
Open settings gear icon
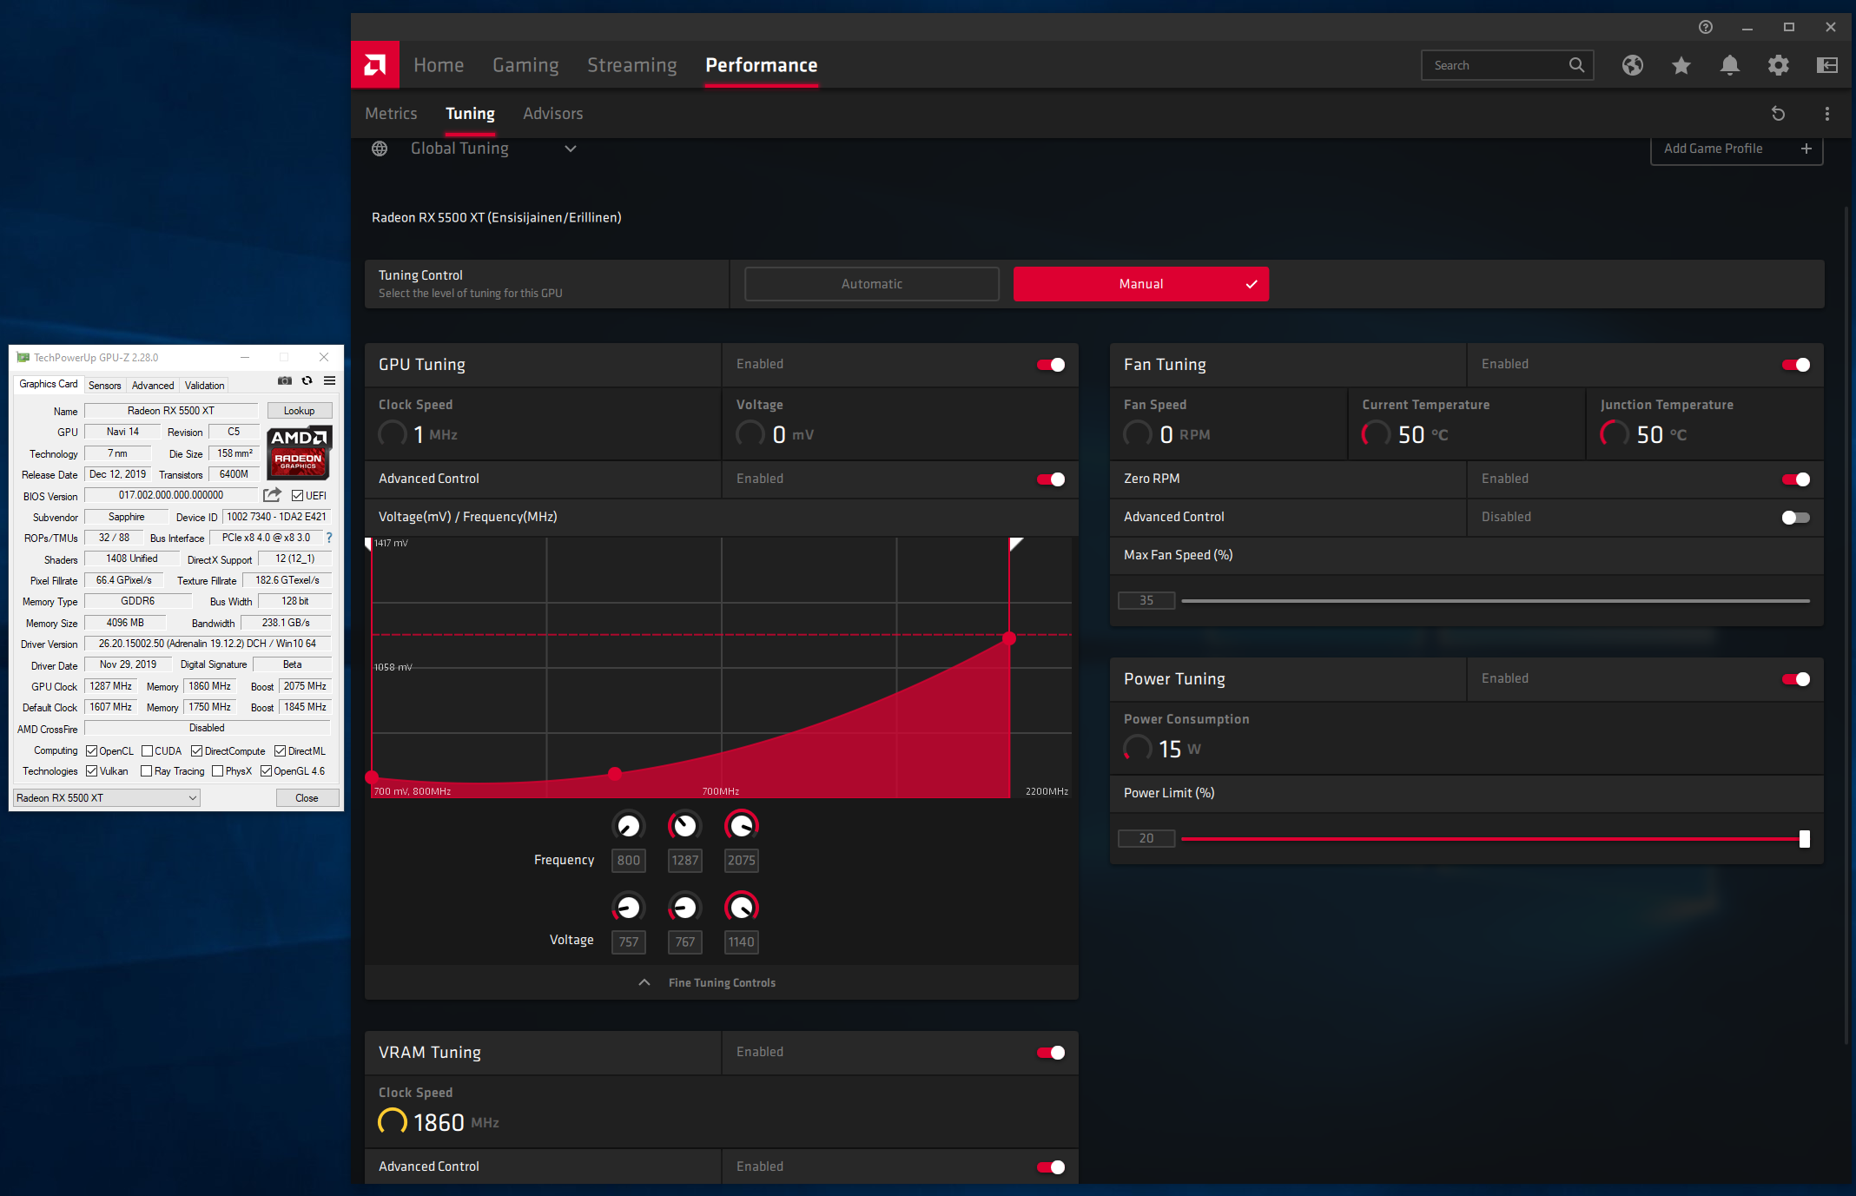(1779, 65)
